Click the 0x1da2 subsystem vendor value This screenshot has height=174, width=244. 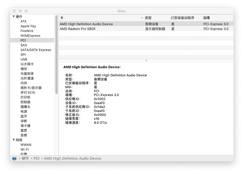coord(99,107)
